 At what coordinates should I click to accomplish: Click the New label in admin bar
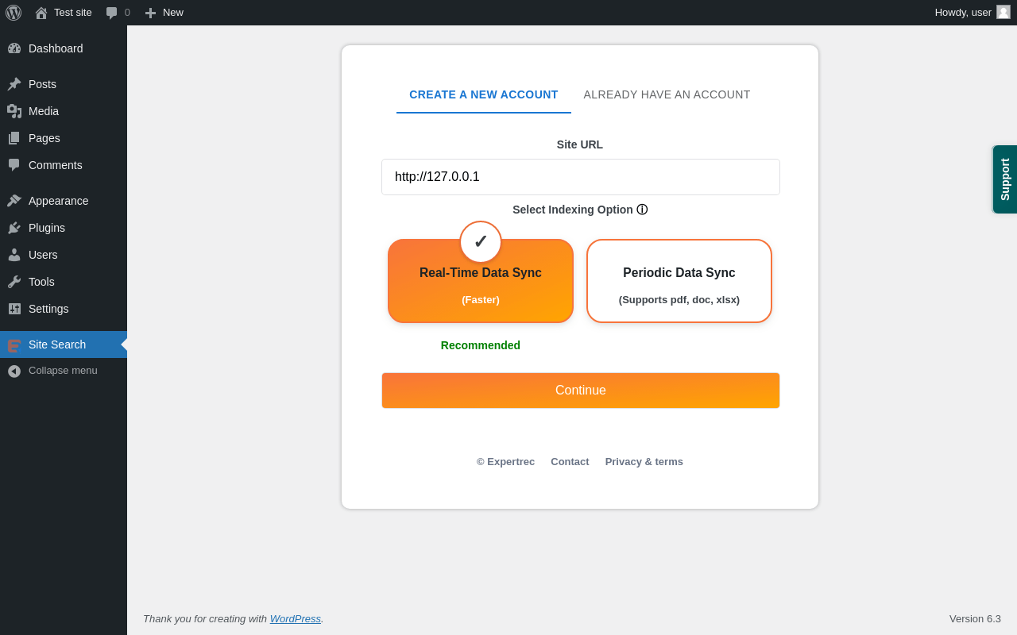[x=173, y=13]
